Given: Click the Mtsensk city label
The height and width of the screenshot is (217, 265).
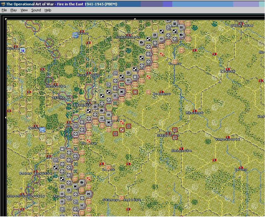Looking at the screenshot, I should 195,113.
